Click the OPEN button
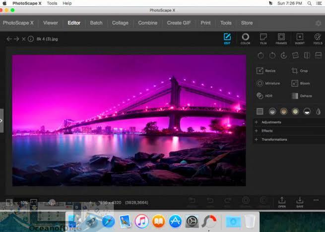The width and height of the screenshot is (325, 232). tap(282, 202)
